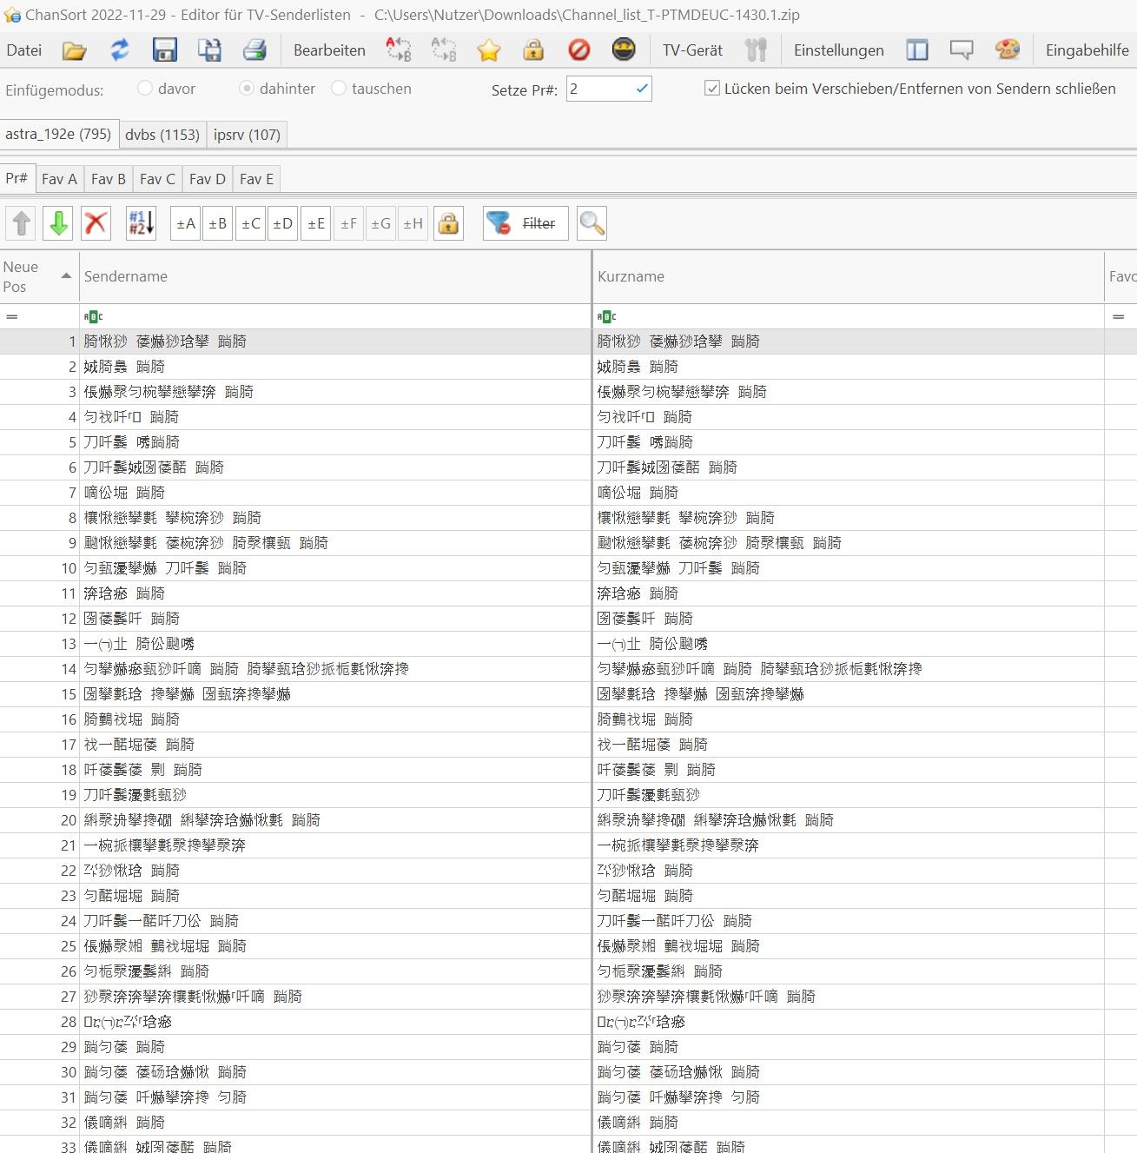The width and height of the screenshot is (1137, 1153).
Task: Click the Sendername filter row cell
Action: (x=335, y=316)
